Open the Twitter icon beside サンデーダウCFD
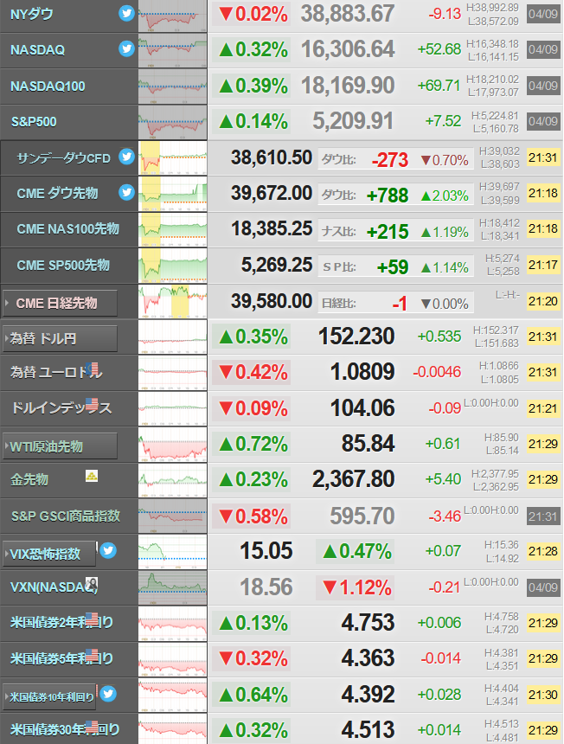This screenshot has width=564, height=744. 126,156
